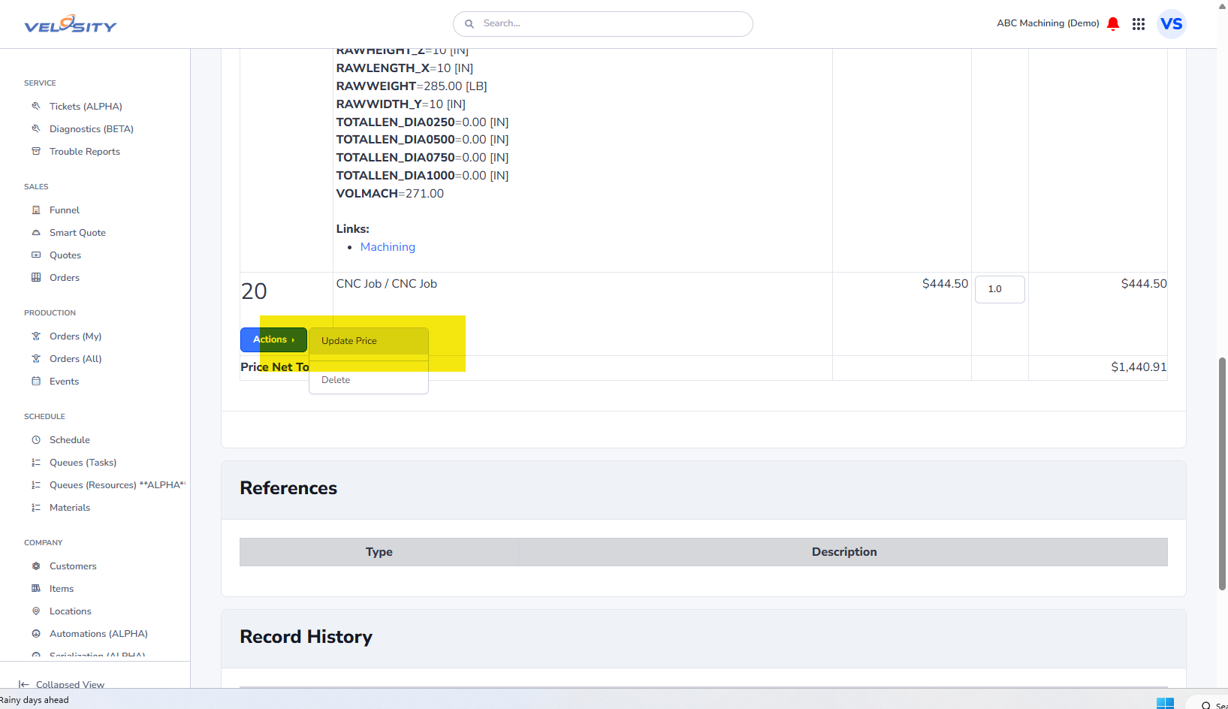Viewport: 1228px width, 709px height.
Task: Open Queues (Tasks) link
Action: (83, 463)
